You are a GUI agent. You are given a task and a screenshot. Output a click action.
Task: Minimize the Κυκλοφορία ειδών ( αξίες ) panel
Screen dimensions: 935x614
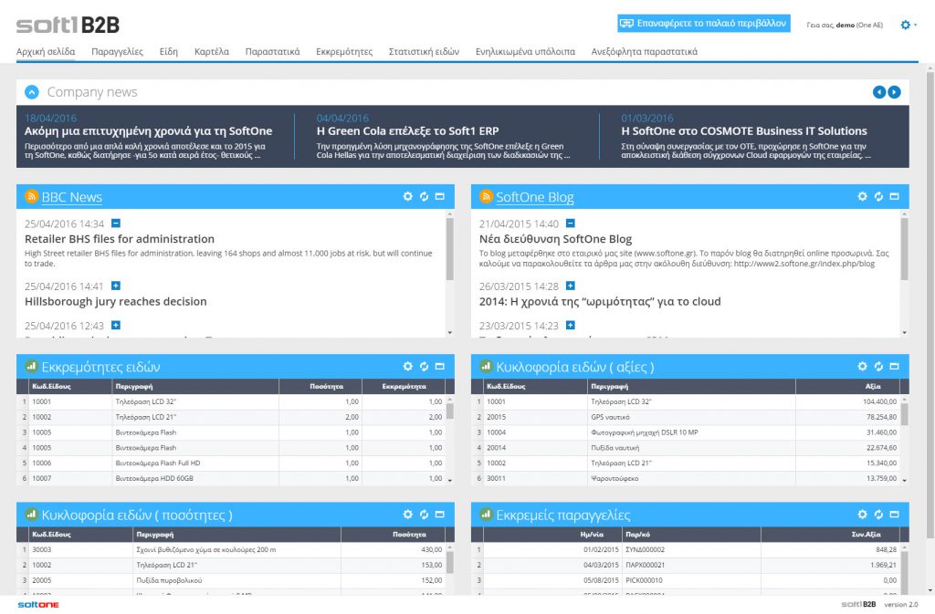[x=895, y=366]
